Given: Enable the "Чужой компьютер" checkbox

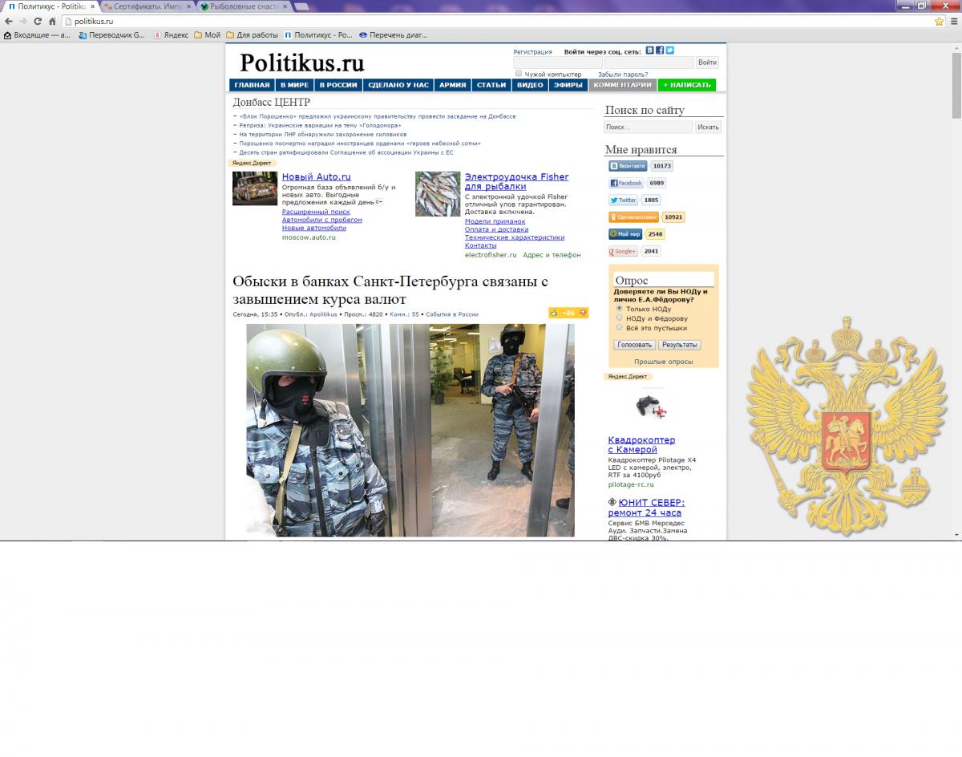Looking at the screenshot, I should pos(519,74).
